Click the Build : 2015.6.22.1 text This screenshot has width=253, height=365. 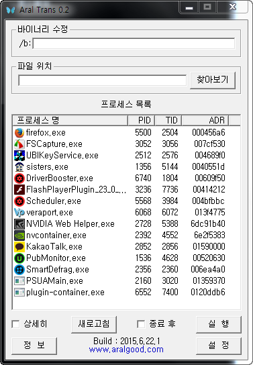coord(127,342)
